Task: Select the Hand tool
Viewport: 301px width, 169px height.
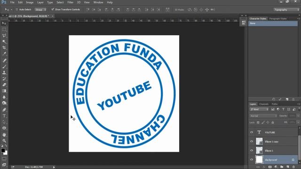Action: 4,135
